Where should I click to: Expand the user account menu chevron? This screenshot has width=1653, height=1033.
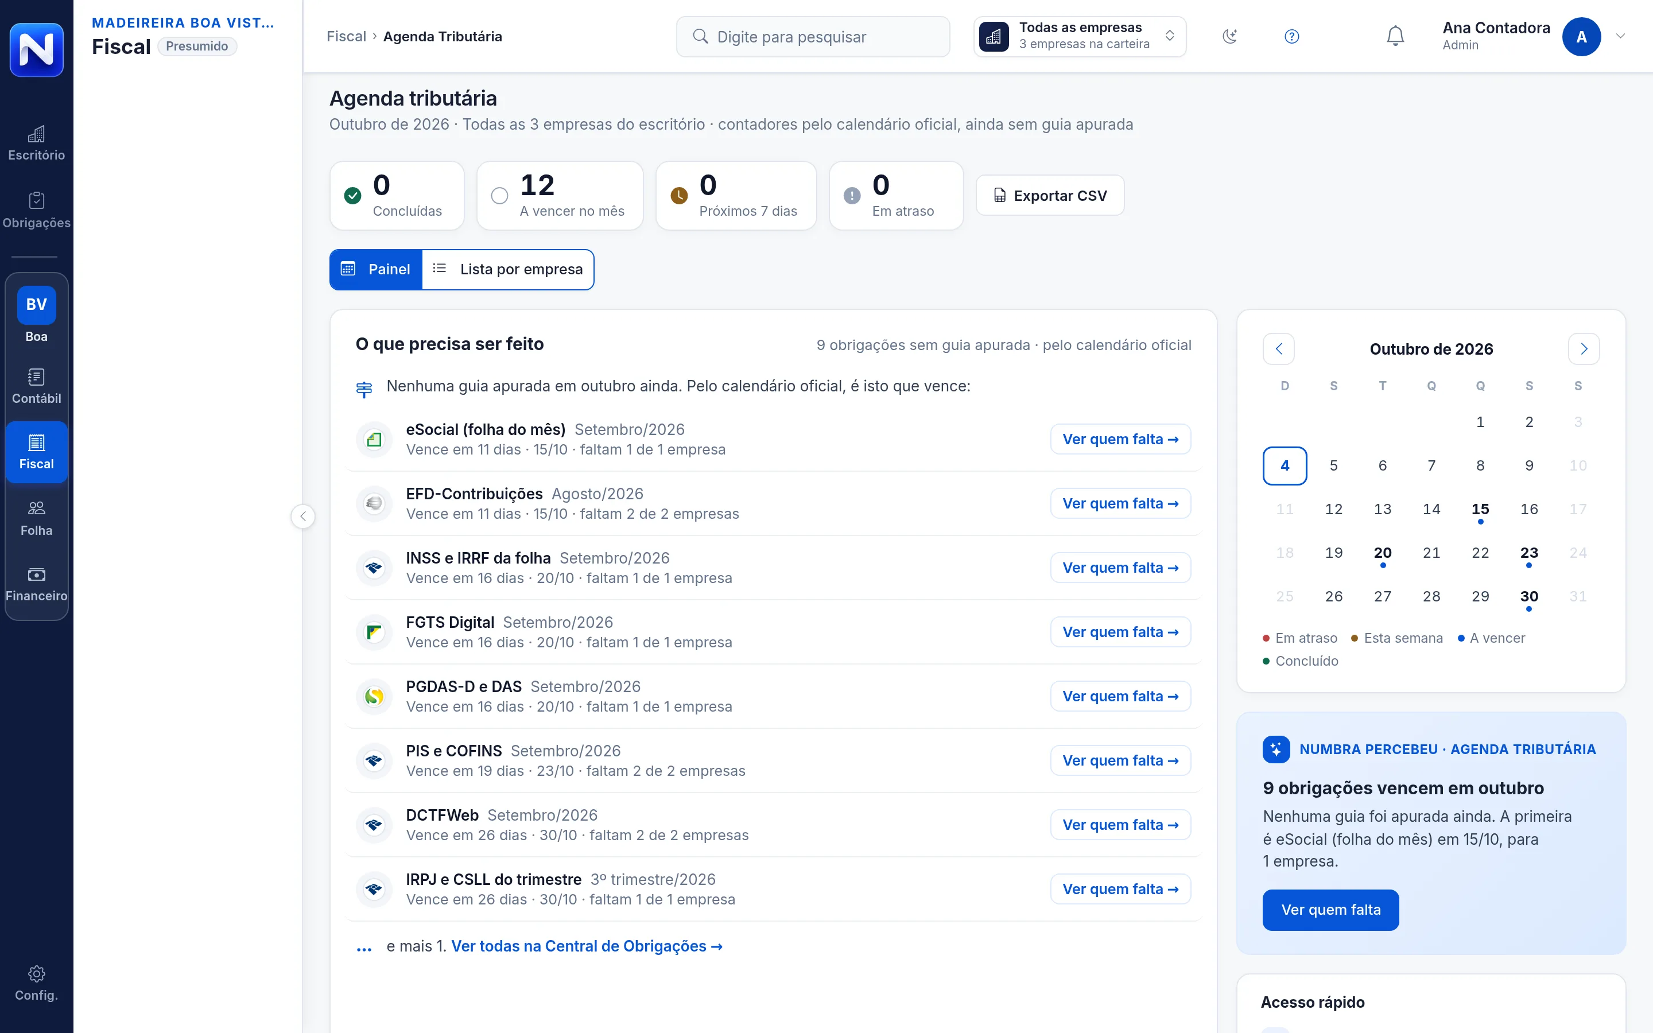[1620, 36]
